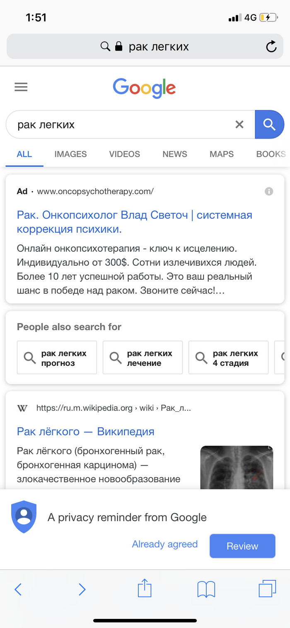The width and height of the screenshot is (290, 628).
Task: Open the Safari share sheet
Action: (x=145, y=588)
